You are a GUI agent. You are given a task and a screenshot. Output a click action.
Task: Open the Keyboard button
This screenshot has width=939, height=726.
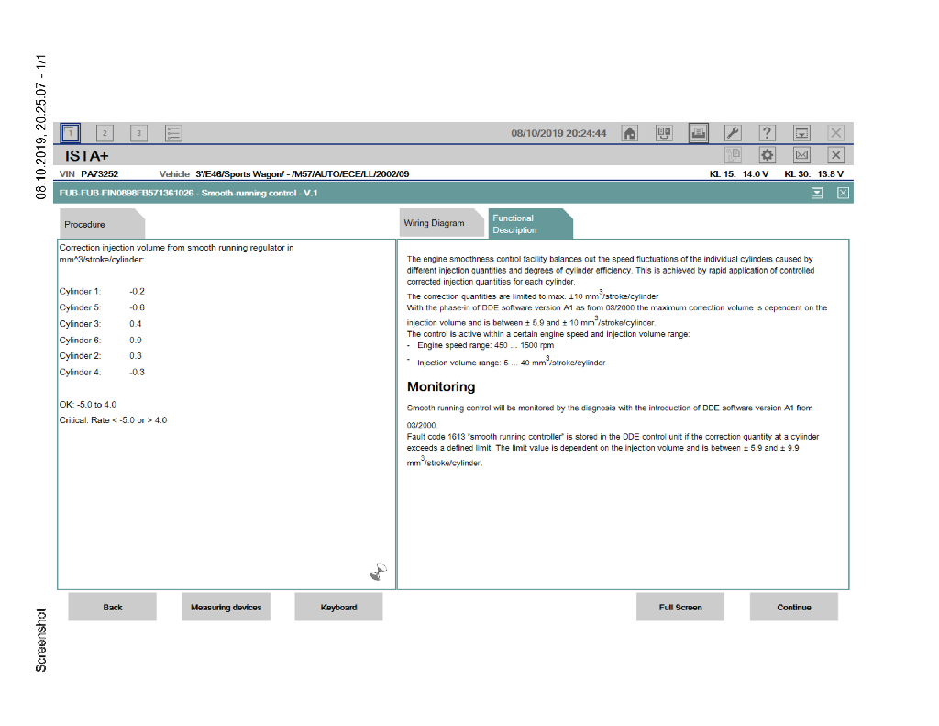click(339, 608)
